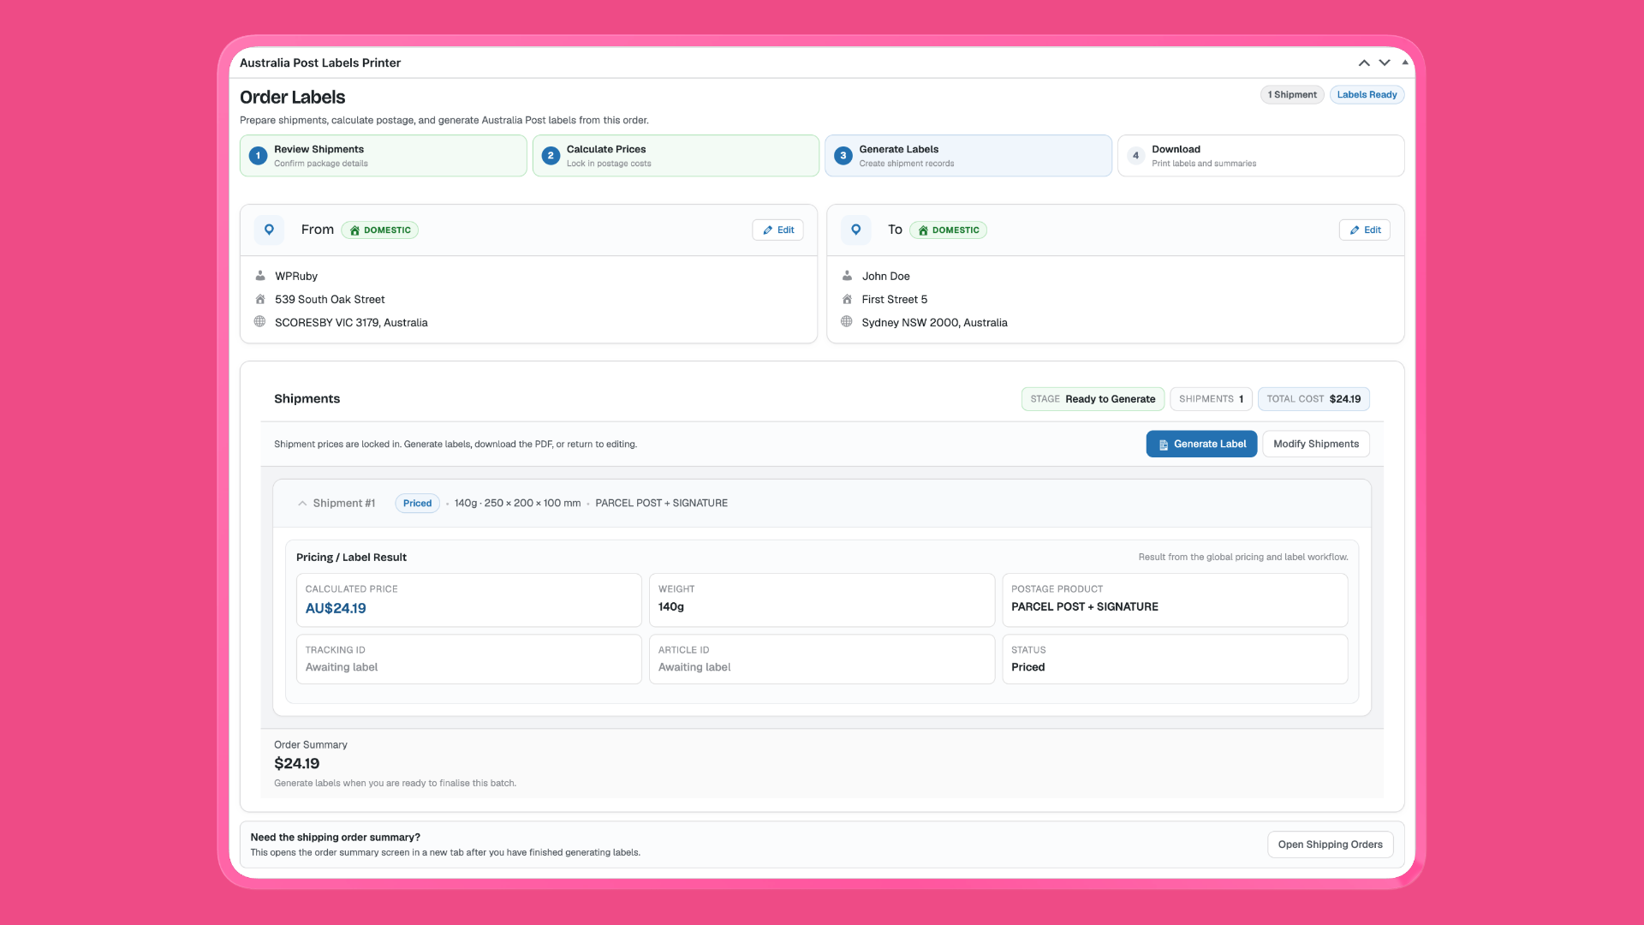Open the Calculate Prices step
Image resolution: width=1644 pixels, height=925 pixels.
(676, 156)
